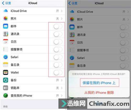Open iCloud Drive chevron in left screen
Viewport: 131px width, 110px height.
click(62, 11)
